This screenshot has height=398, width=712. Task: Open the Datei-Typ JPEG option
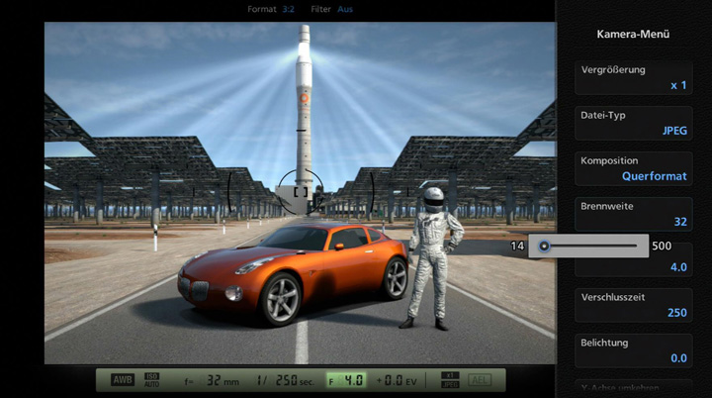click(x=633, y=122)
